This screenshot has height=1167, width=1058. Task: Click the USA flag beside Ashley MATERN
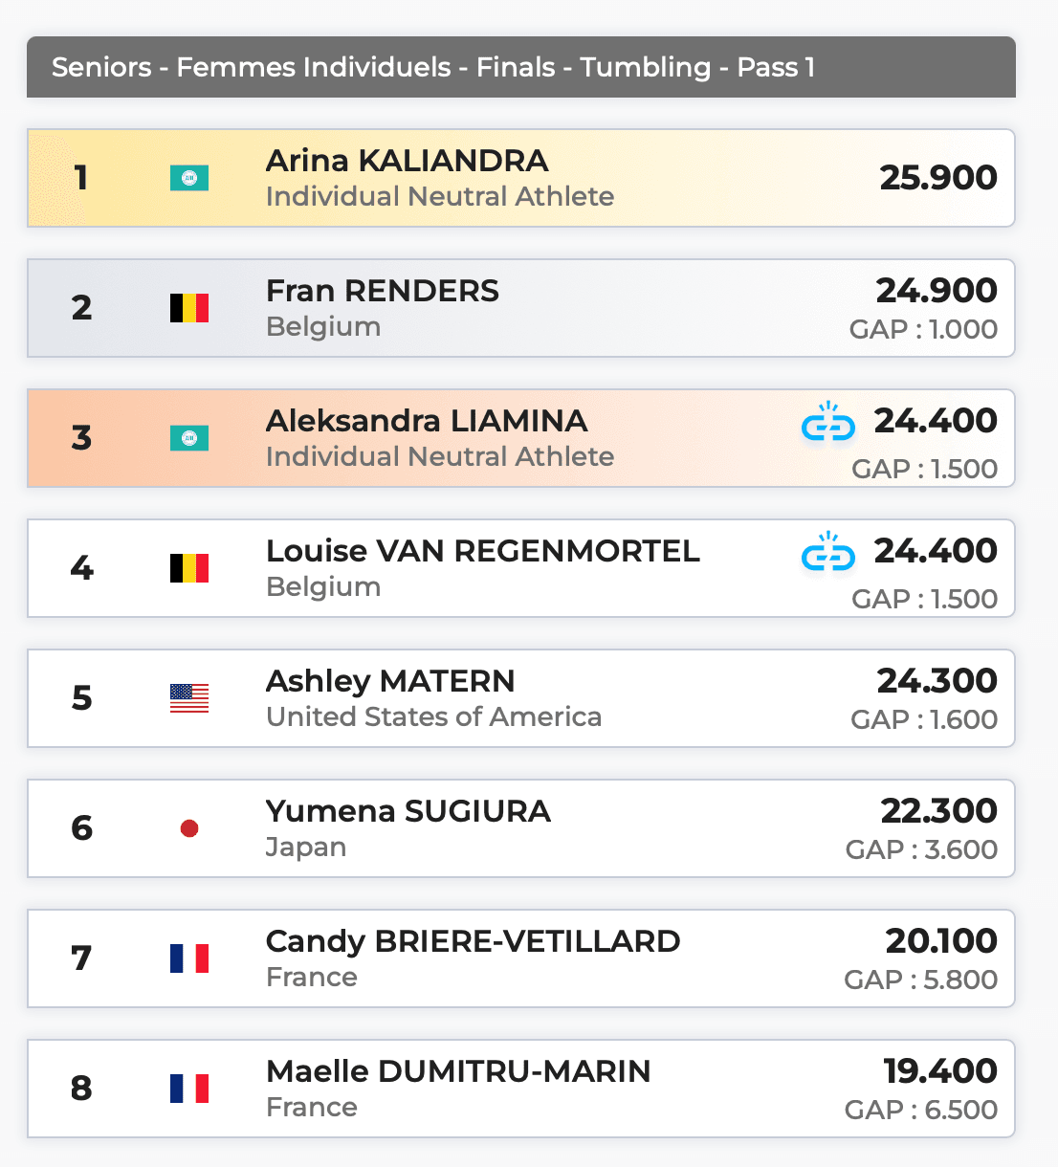(x=189, y=698)
